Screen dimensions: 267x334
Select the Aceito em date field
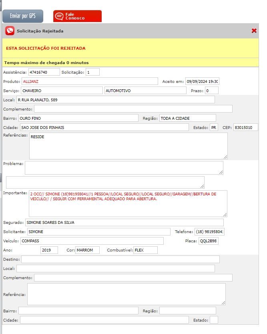point(202,81)
